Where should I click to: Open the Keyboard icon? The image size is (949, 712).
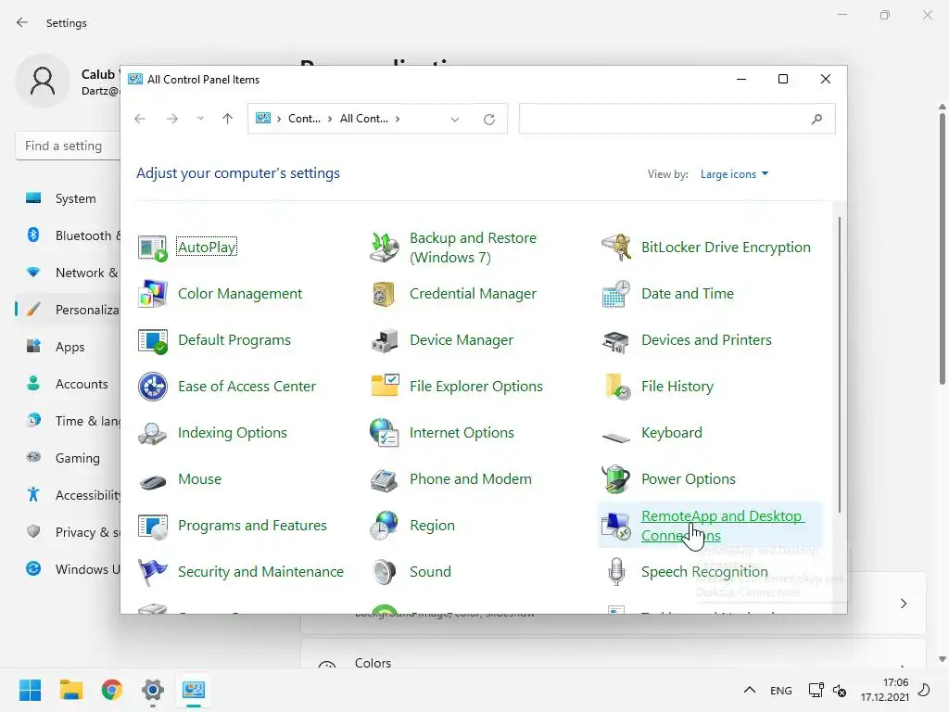616,437
